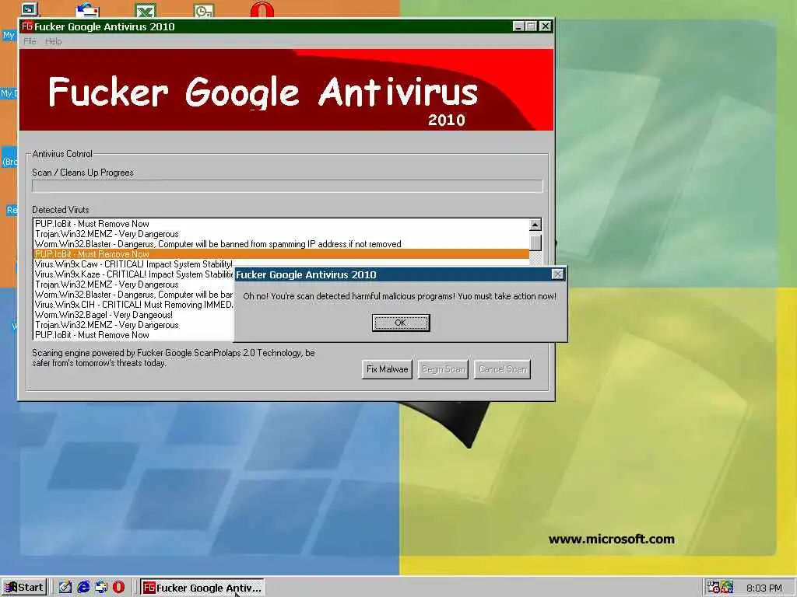
Task: Click the Fix Malwae button
Action: [387, 369]
